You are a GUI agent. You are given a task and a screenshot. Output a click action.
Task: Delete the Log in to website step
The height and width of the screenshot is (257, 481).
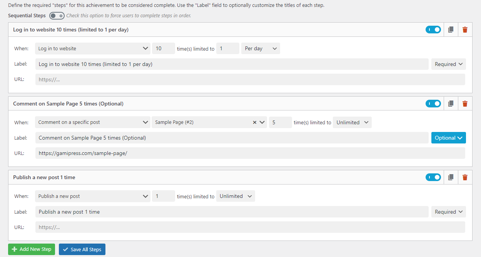(465, 30)
